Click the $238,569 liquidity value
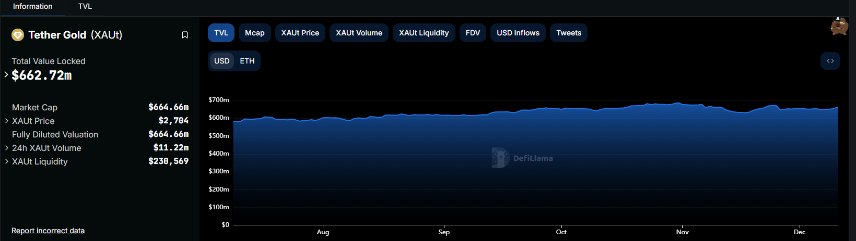 168,161
